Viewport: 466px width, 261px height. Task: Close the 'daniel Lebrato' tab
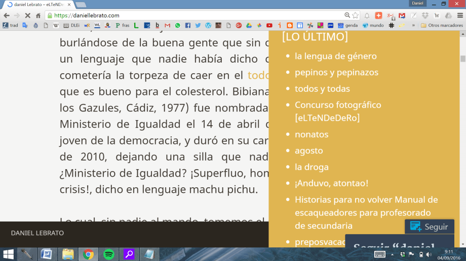[69, 5]
